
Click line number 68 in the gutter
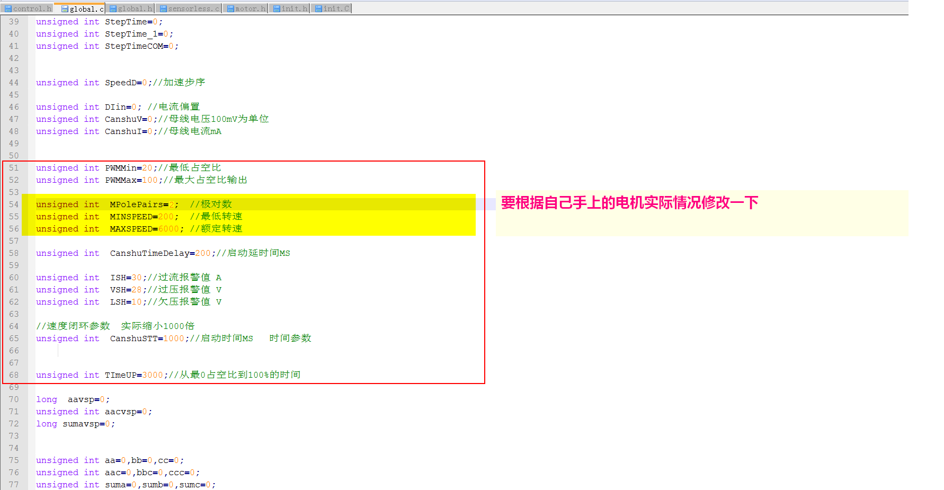click(x=14, y=375)
